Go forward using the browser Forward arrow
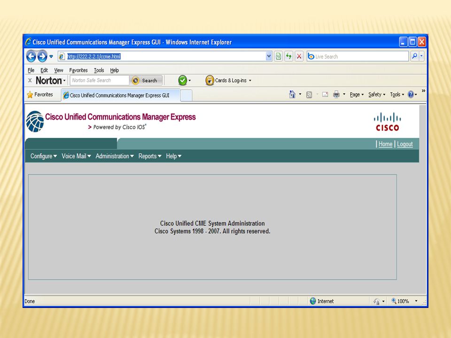Viewport: 451px width, 338px height. click(x=42, y=56)
